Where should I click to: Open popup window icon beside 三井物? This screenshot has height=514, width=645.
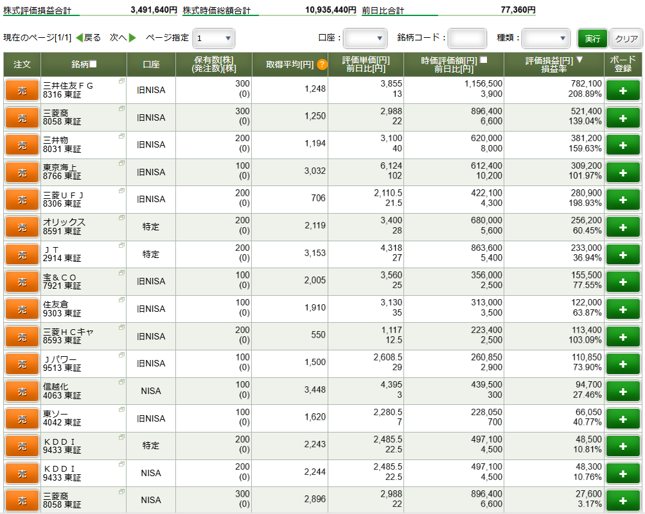[121, 136]
